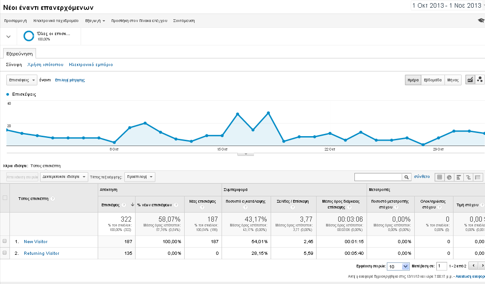485x284 pixels.
Task: Click the blue segment circle for Όλες οι επισκ...
Action: coord(29,36)
